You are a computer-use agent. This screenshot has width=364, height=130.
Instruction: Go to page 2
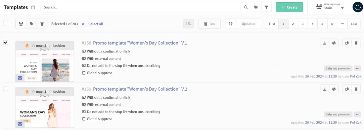(293, 24)
